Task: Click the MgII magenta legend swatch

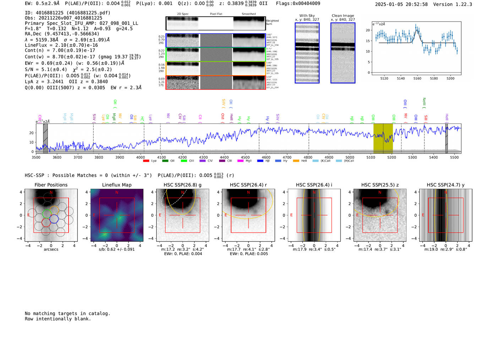Action: pyautogui.click(x=240, y=161)
